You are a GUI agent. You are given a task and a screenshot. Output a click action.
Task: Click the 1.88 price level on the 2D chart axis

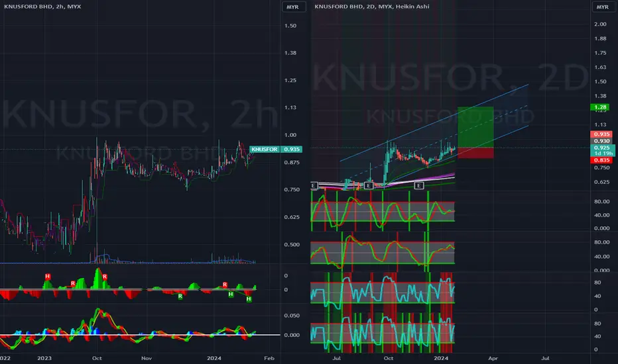point(600,38)
